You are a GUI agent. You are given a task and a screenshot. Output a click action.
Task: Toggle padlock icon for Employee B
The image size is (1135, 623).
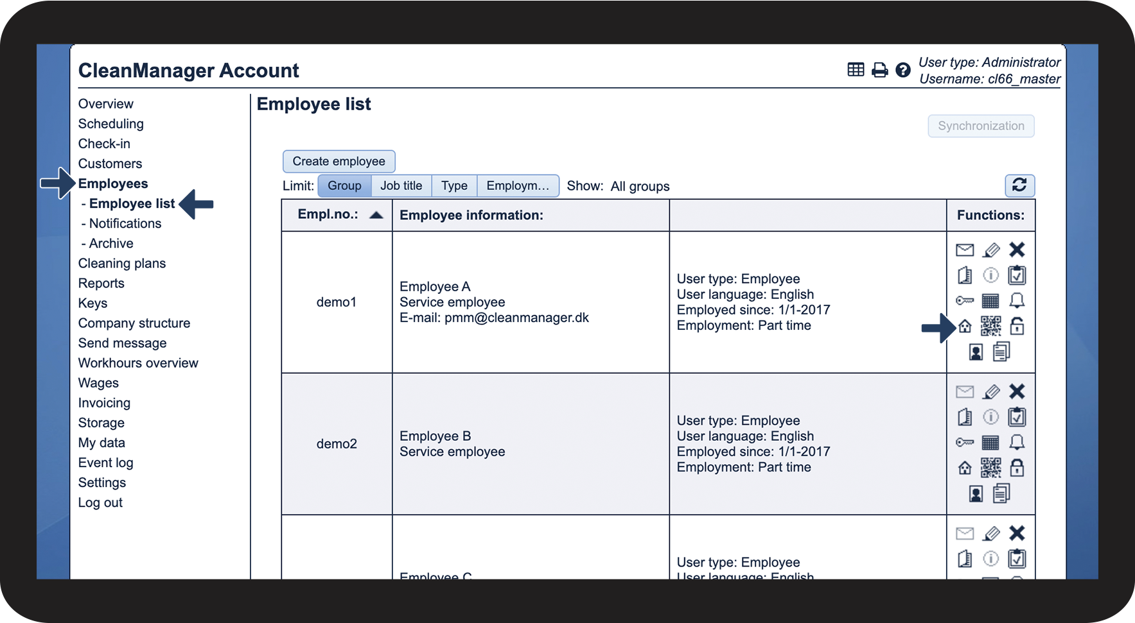(x=1017, y=468)
